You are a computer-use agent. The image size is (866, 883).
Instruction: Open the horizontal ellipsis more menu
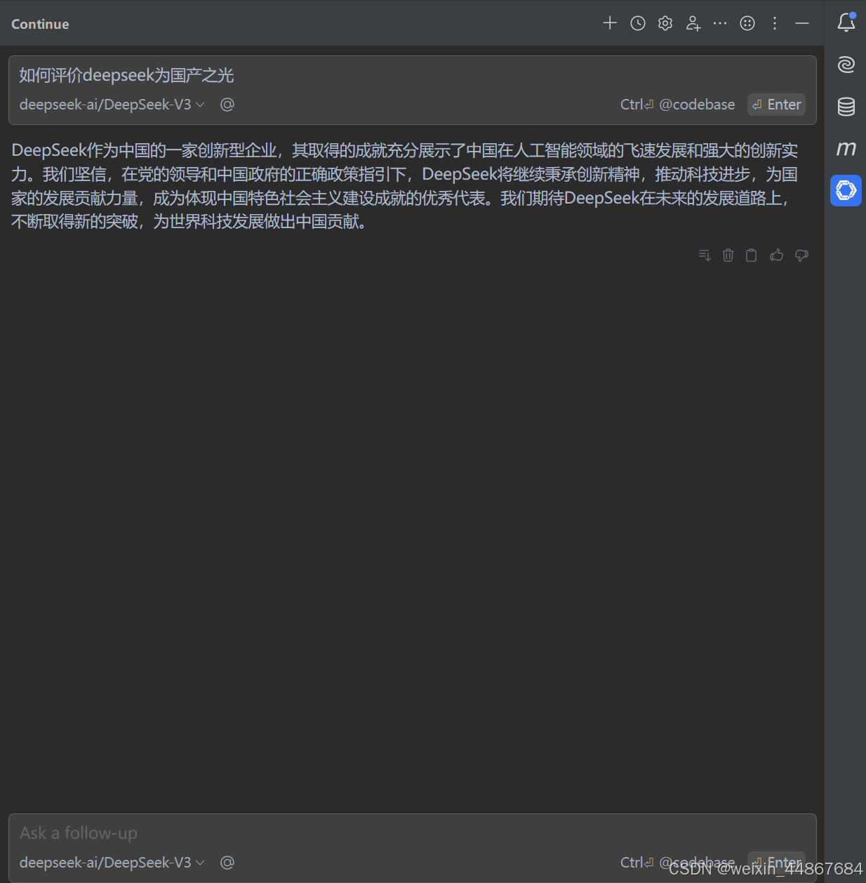point(720,23)
